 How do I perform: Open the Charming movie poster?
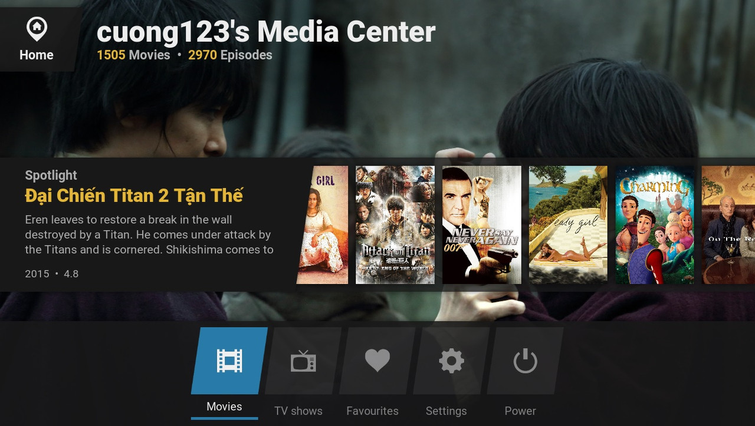[655, 224]
